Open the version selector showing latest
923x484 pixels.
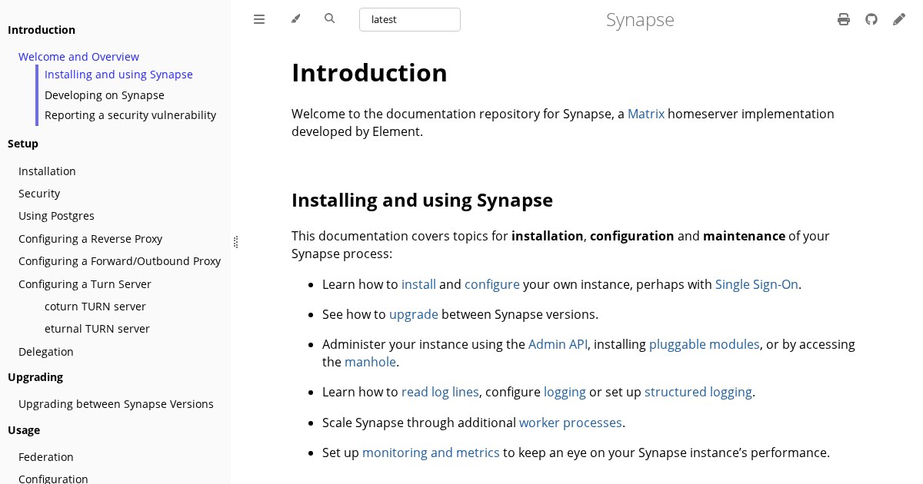point(410,19)
